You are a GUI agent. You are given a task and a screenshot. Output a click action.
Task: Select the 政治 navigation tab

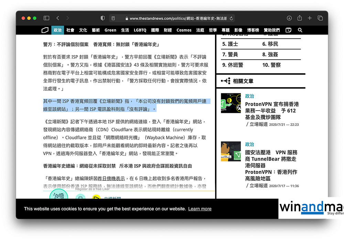click(x=57, y=30)
